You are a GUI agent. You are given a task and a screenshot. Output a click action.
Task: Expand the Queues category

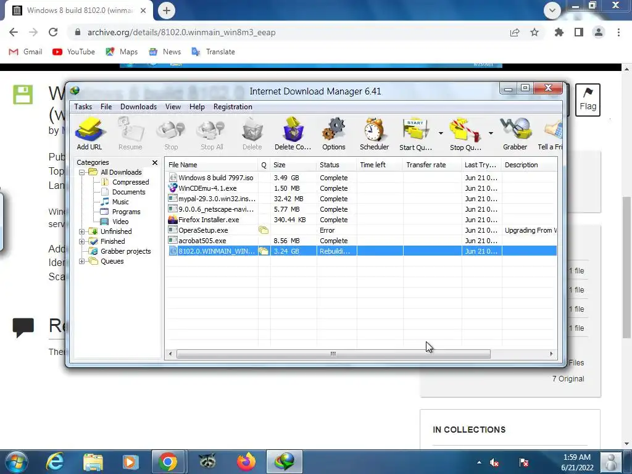tap(81, 261)
